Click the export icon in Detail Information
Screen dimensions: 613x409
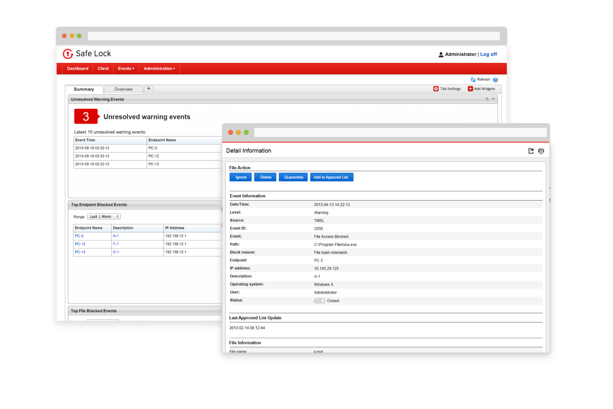[x=531, y=151]
